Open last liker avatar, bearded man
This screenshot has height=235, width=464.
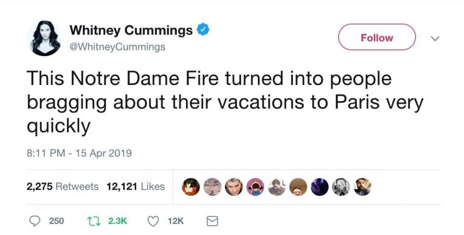pos(362,187)
